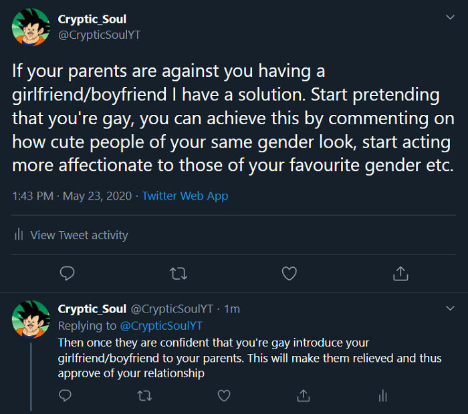This screenshot has height=414, width=468.
Task: Expand the main tweet's top-right chevron menu
Action: point(450,18)
